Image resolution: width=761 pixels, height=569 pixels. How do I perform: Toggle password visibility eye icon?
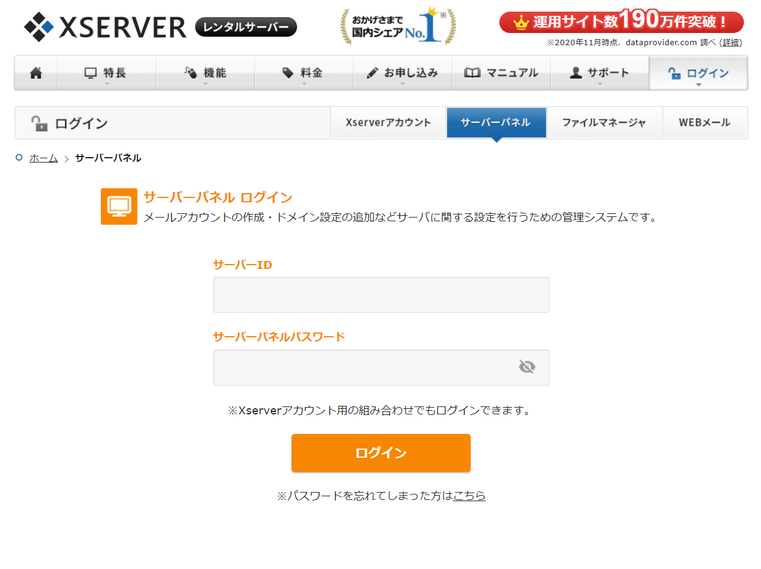coord(527,367)
